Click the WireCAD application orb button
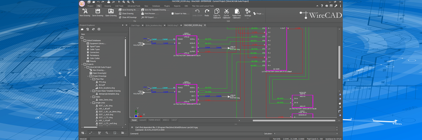 pos(82,3)
